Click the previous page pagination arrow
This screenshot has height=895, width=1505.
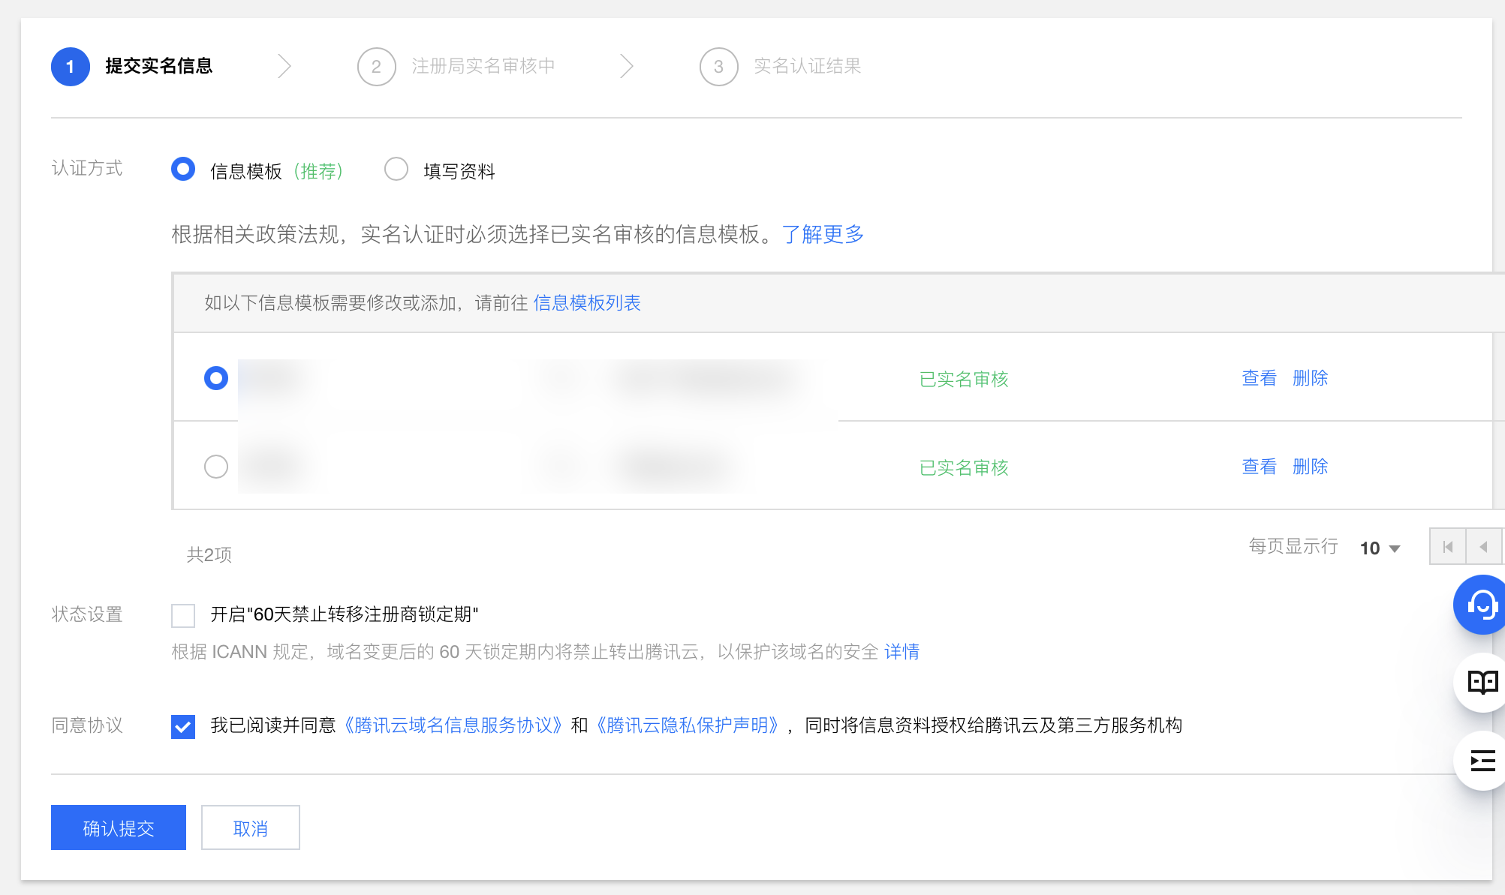(1484, 547)
